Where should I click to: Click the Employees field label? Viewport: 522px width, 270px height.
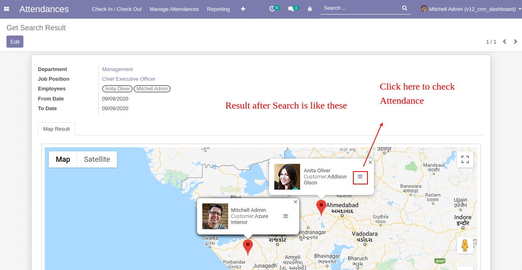click(52, 89)
